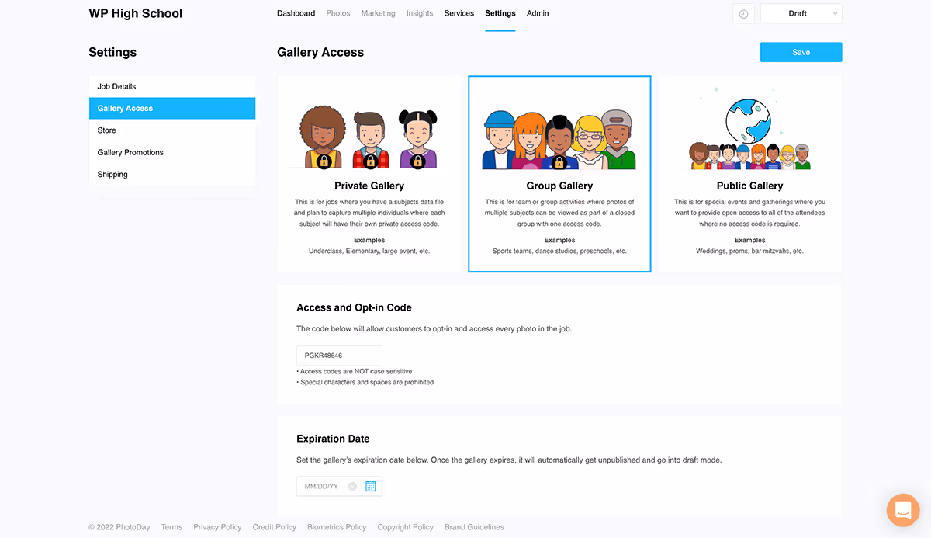Open the Privacy Policy footer link
Image resolution: width=931 pixels, height=538 pixels.
coord(217,527)
